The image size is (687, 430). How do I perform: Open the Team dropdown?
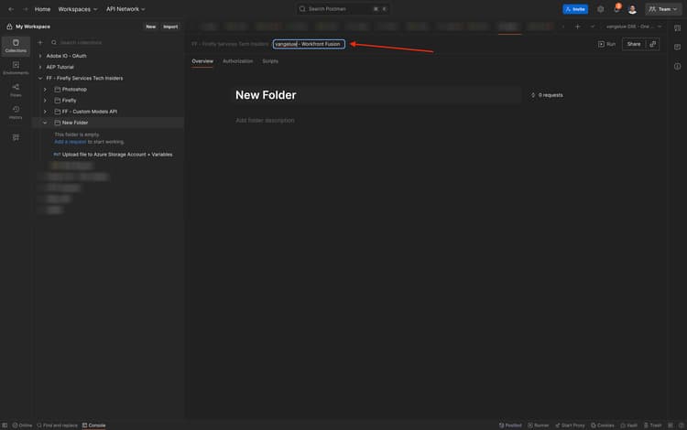pos(663,9)
